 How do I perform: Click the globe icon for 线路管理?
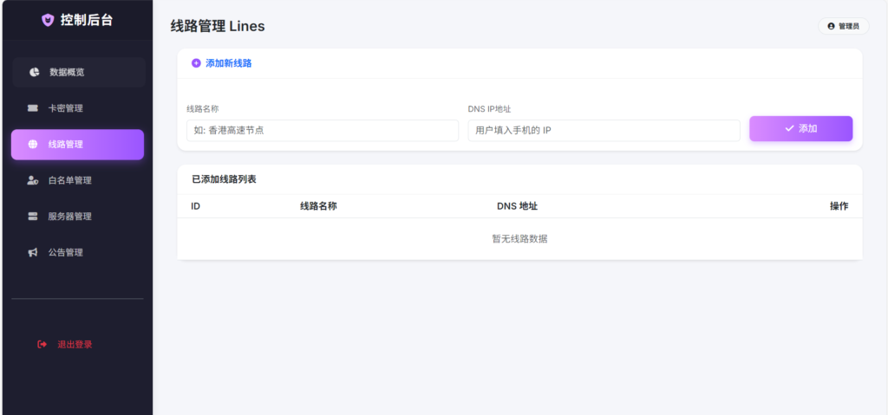[x=33, y=145]
